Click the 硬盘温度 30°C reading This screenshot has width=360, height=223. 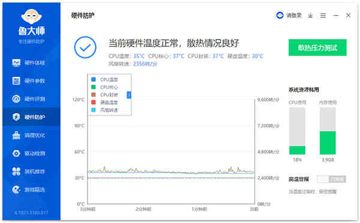pyautogui.click(x=245, y=56)
